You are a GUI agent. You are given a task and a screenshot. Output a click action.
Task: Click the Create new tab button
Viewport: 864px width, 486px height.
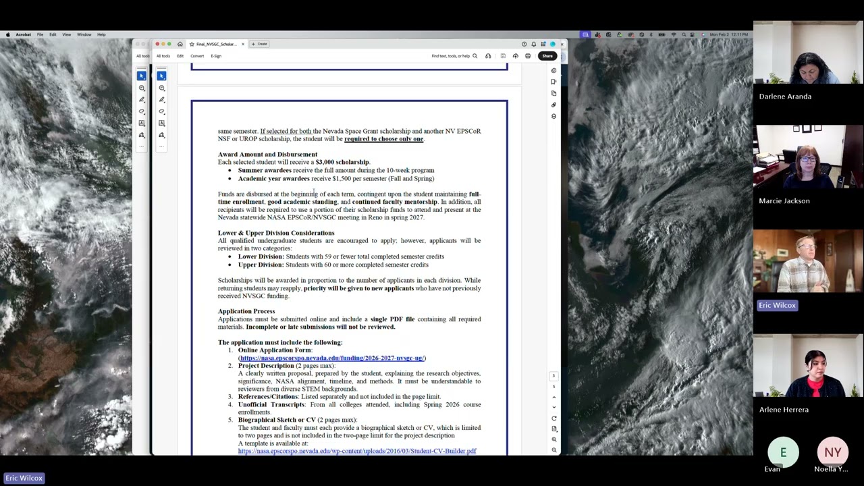point(260,44)
